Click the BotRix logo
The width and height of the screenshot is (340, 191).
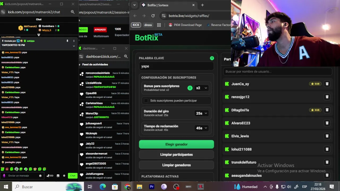[x=148, y=37]
